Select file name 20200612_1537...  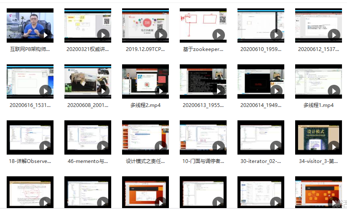319,49
